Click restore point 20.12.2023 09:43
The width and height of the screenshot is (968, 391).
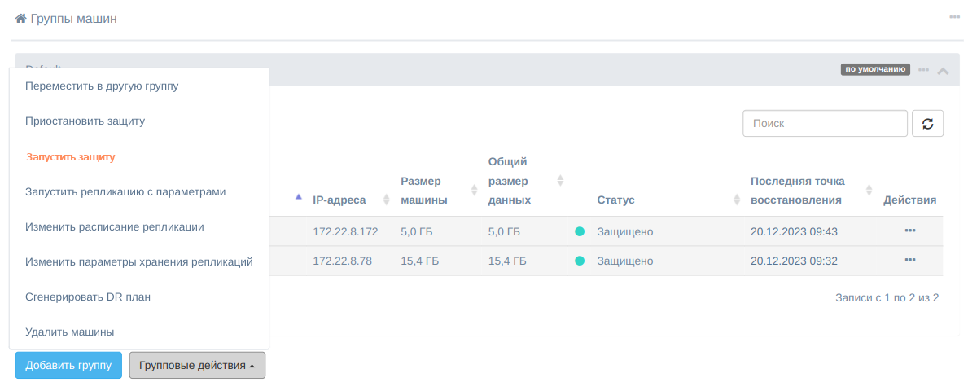[794, 231]
